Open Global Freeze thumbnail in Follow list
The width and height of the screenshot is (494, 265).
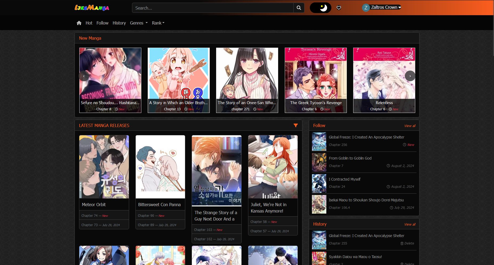pos(319,141)
